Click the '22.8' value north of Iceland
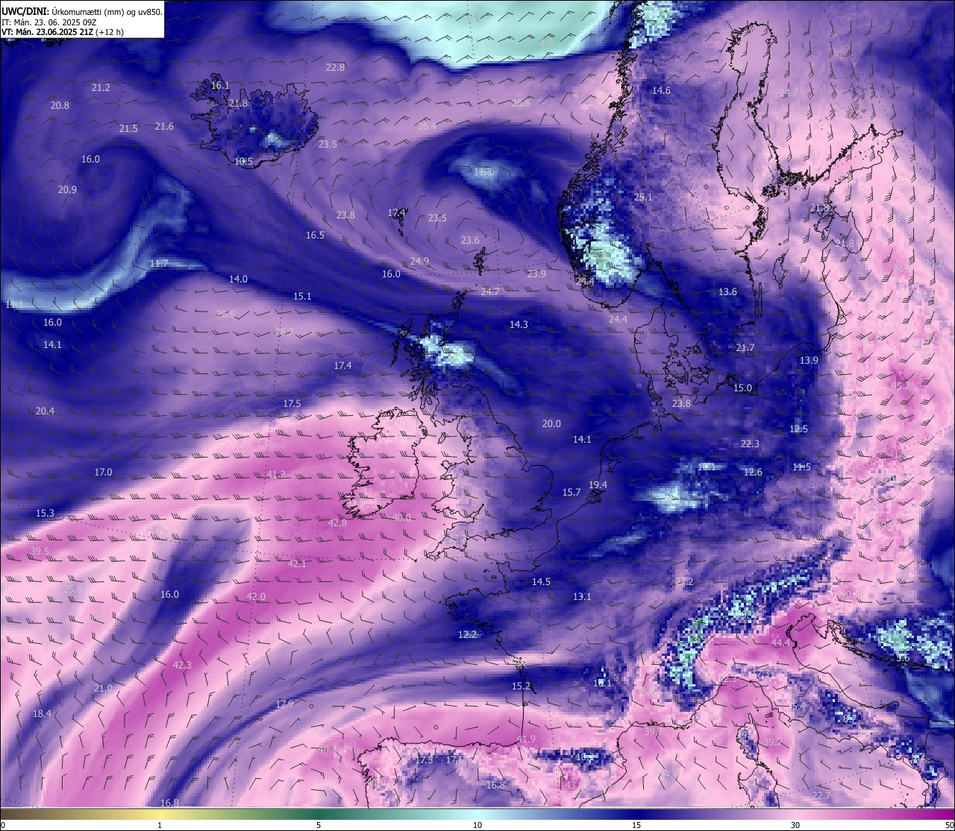This screenshot has width=955, height=831. pyautogui.click(x=335, y=68)
